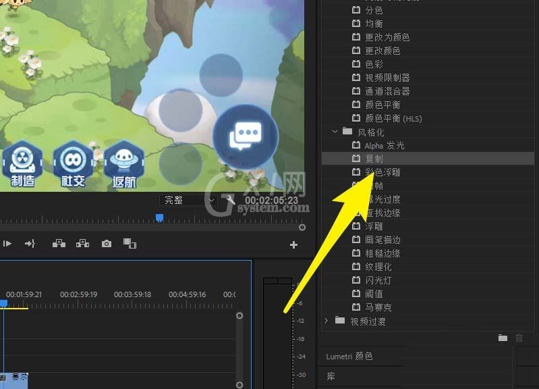
Task: Select the 分色 effect
Action: (x=374, y=10)
